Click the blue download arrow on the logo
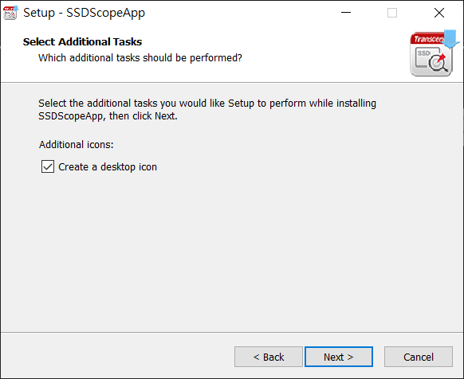Screen dimensions: 464x379 450,39
